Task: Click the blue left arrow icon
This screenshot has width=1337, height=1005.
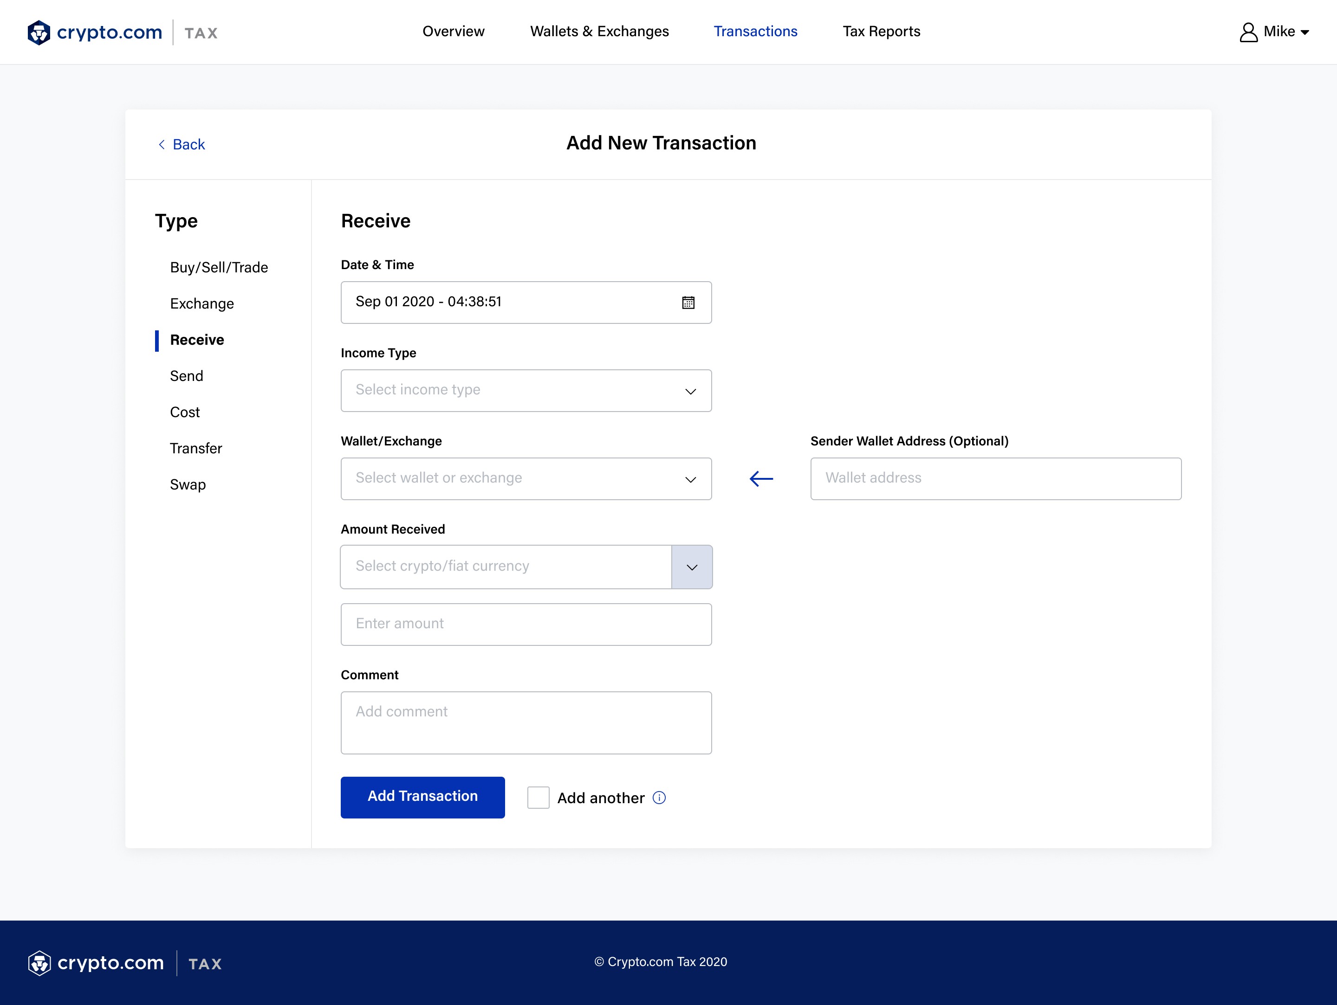Action: pos(761,479)
